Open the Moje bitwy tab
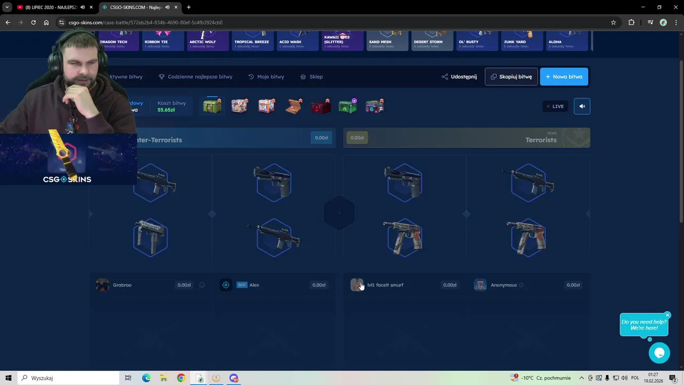This screenshot has height=385, width=684. (x=266, y=76)
